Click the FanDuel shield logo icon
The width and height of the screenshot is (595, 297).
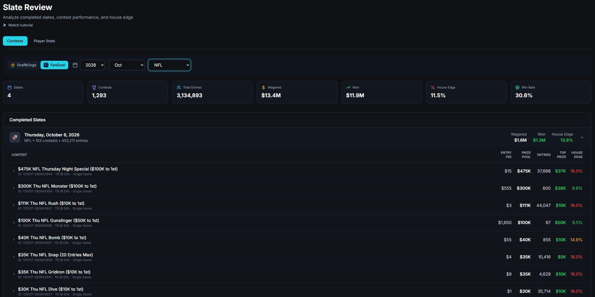pos(46,65)
